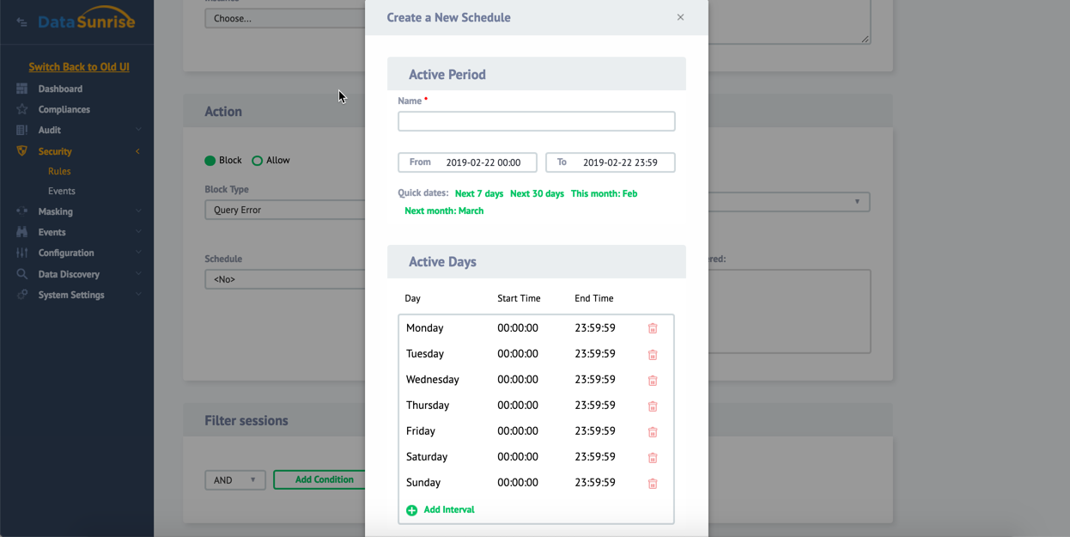Delete the Monday interval with trash icon

click(x=653, y=328)
